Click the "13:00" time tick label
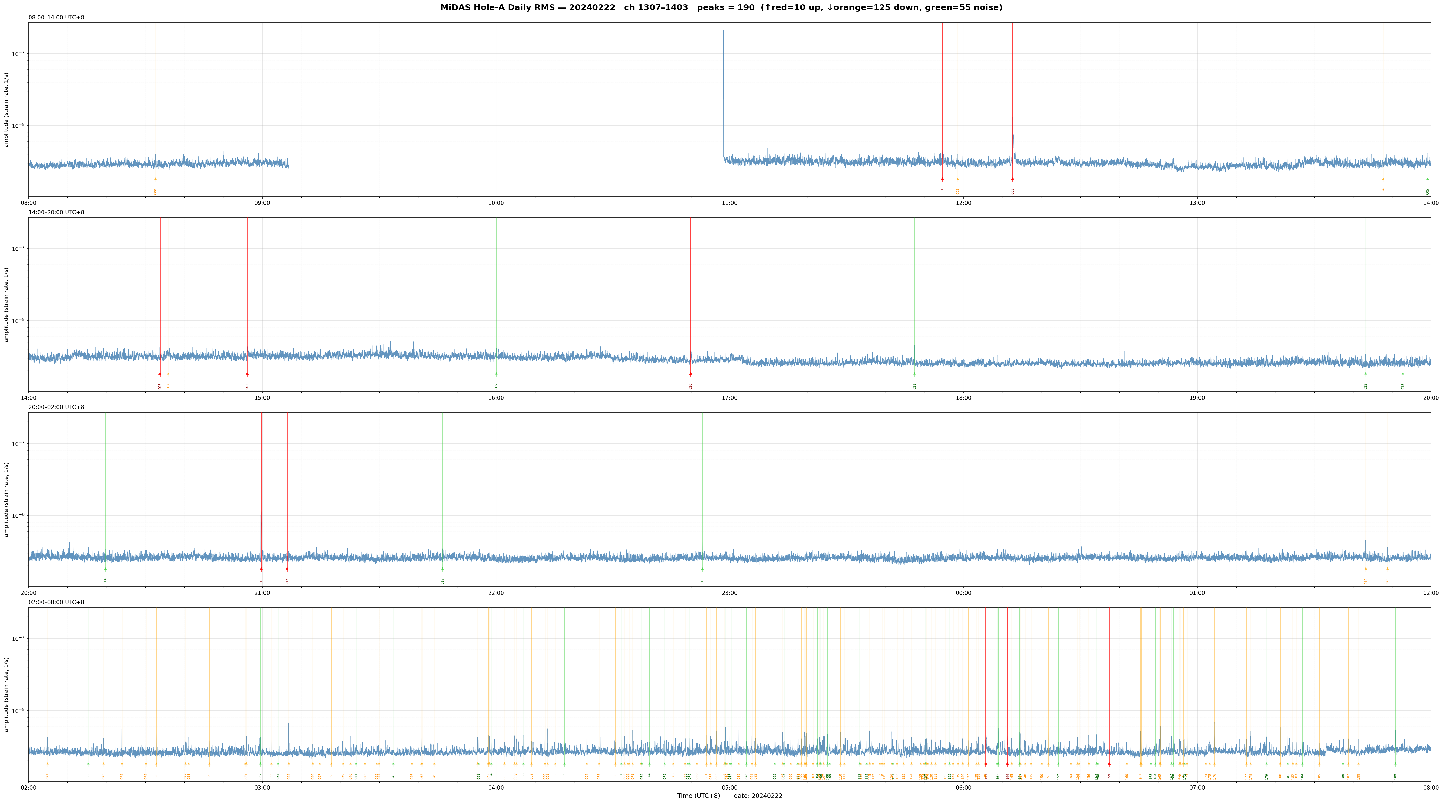The image size is (1443, 803). (1197, 203)
